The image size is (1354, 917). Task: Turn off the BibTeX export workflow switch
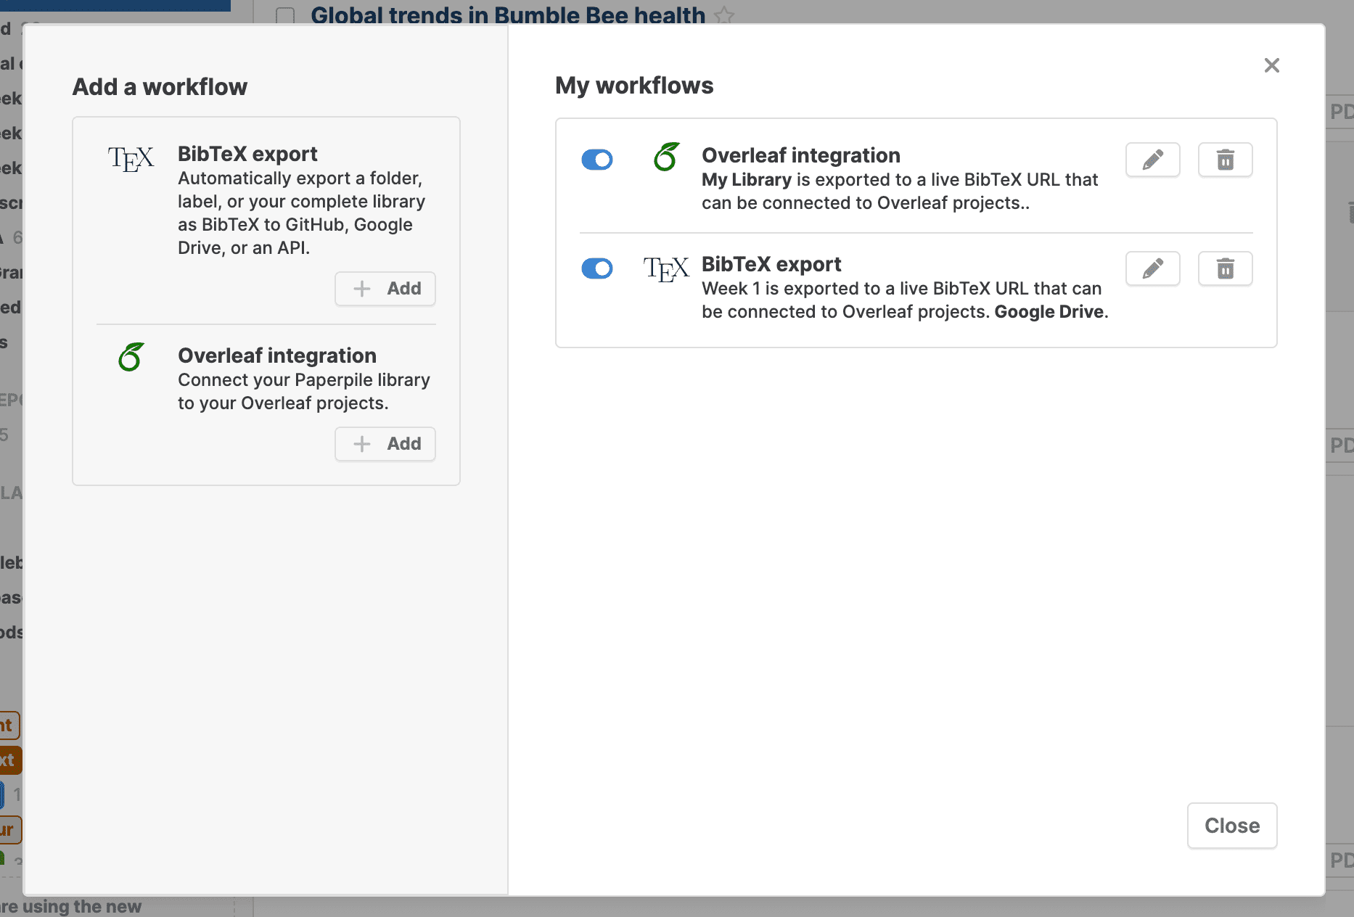click(597, 268)
